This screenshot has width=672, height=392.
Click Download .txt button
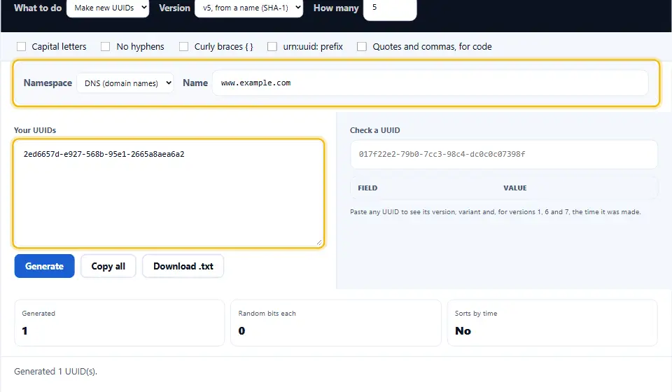click(183, 266)
